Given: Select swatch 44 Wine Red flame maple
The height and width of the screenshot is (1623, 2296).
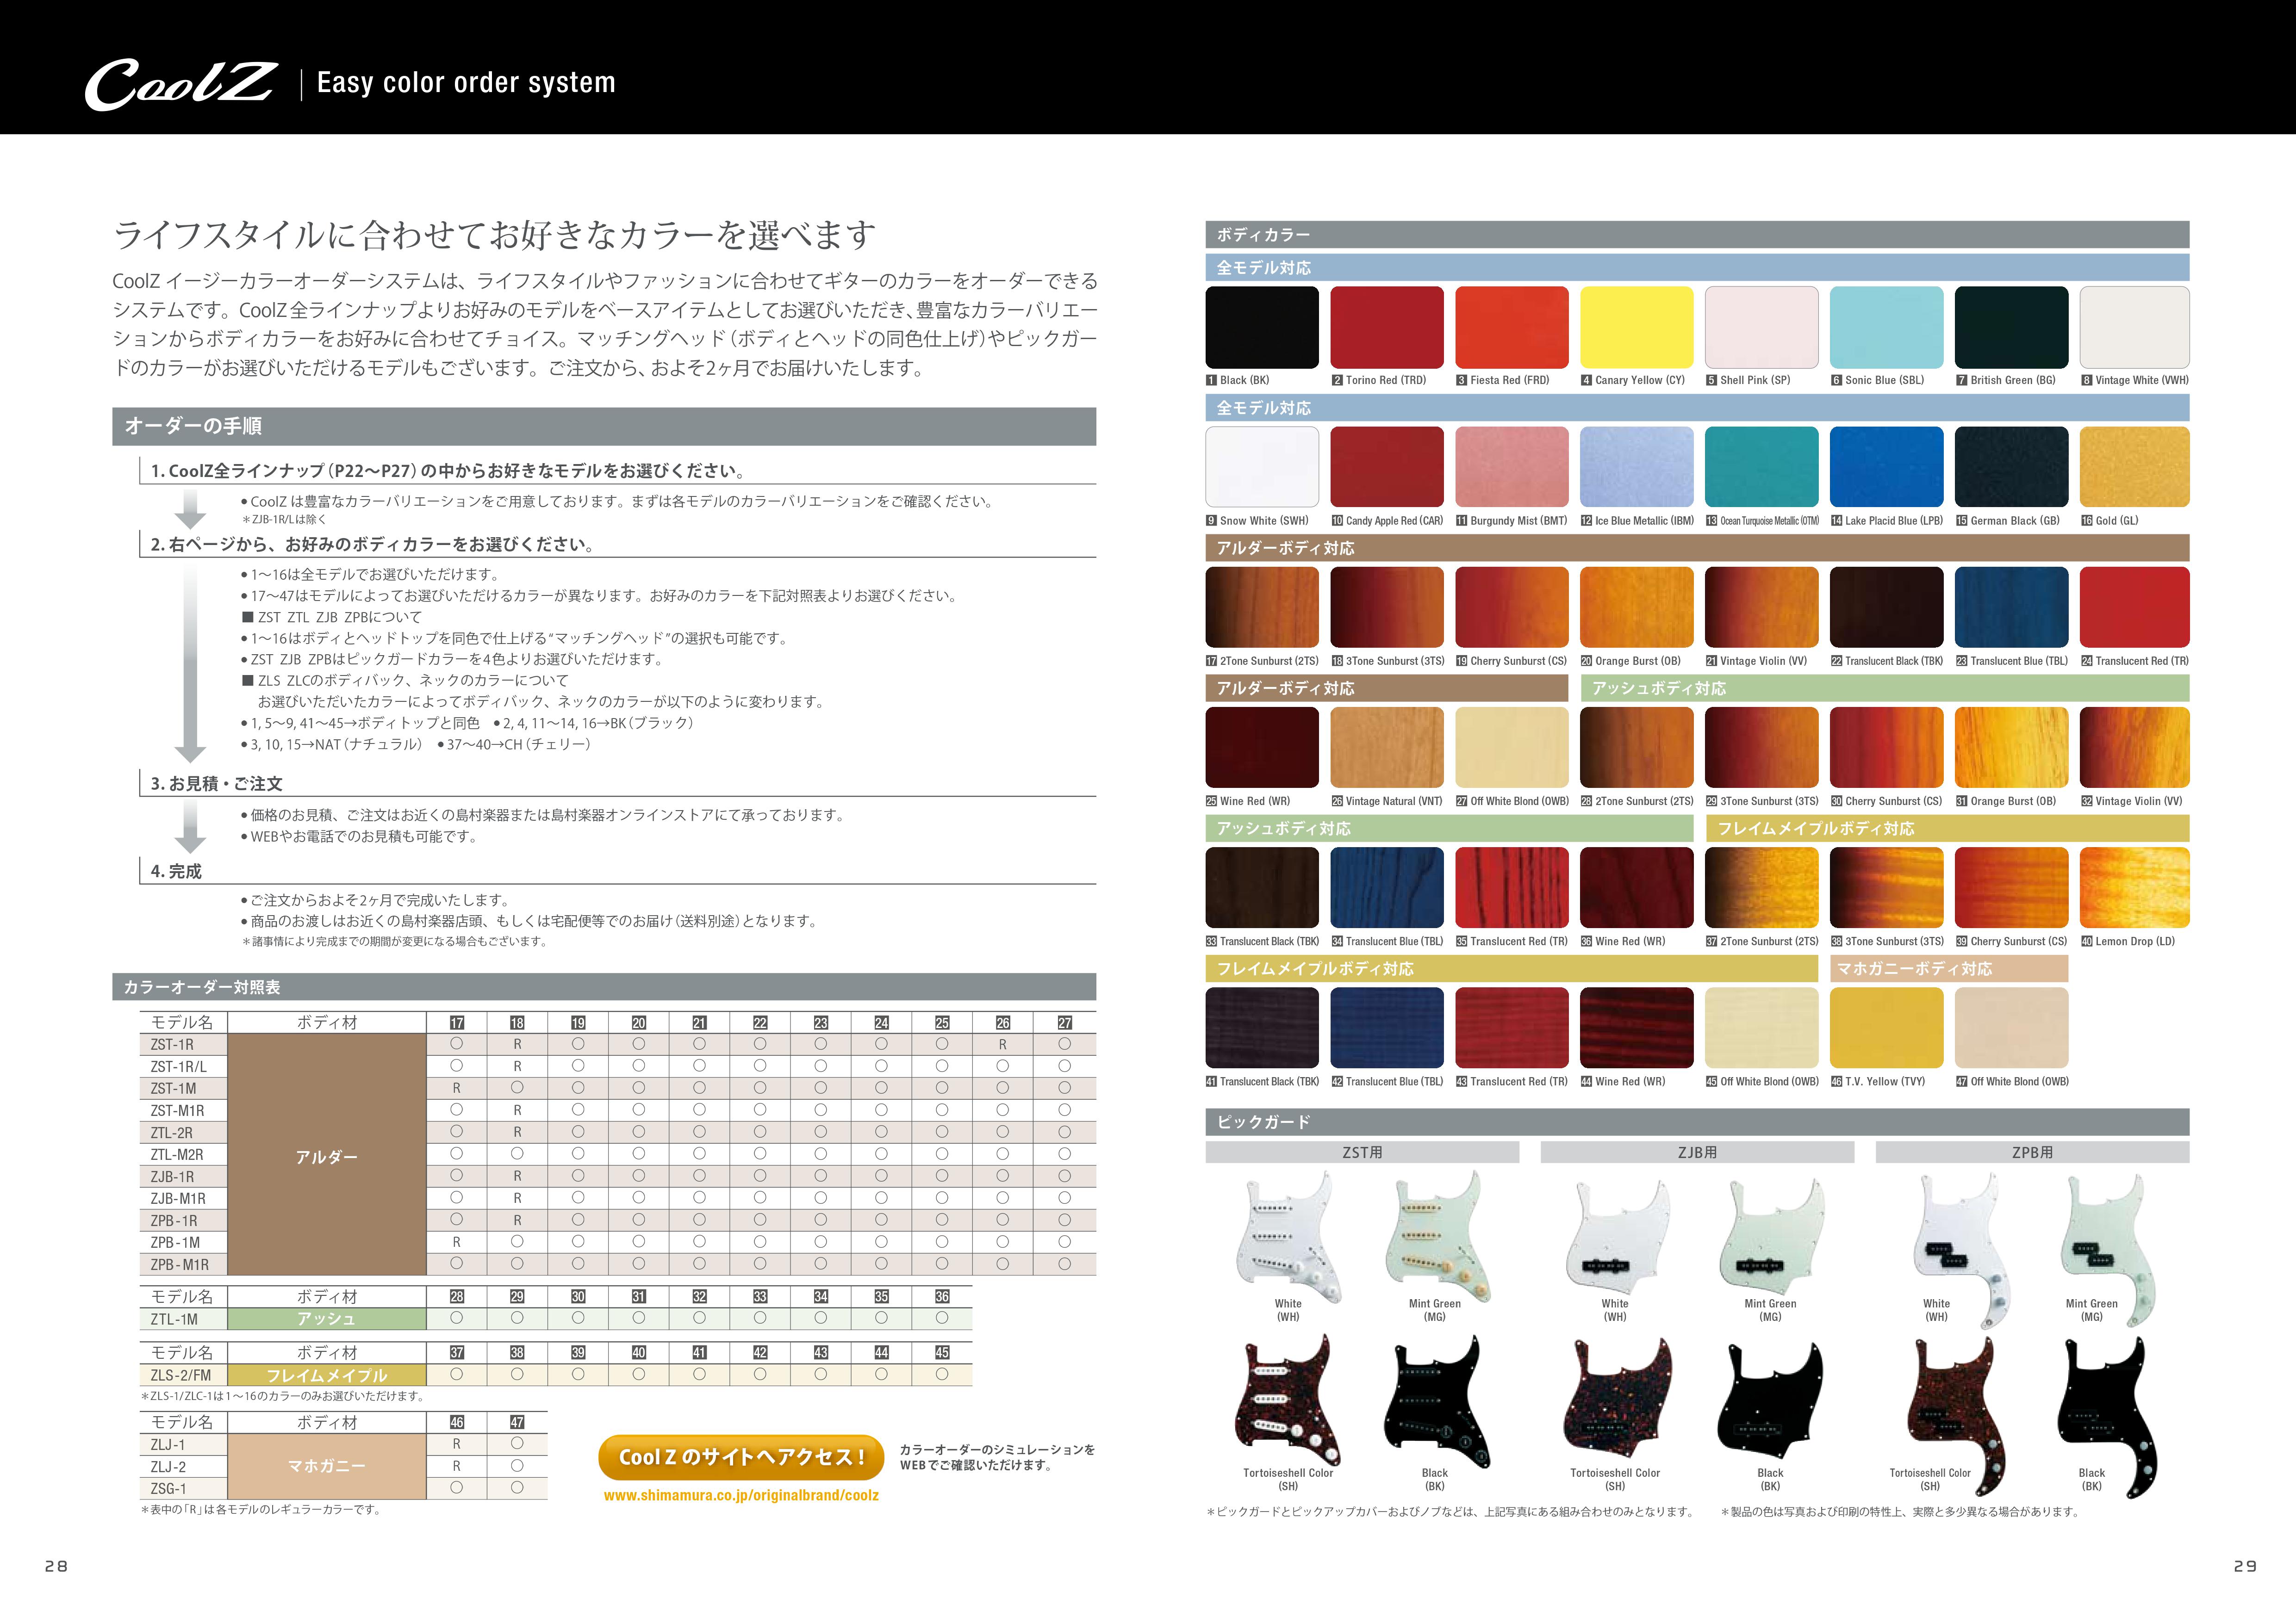Looking at the screenshot, I should point(1637,1028).
